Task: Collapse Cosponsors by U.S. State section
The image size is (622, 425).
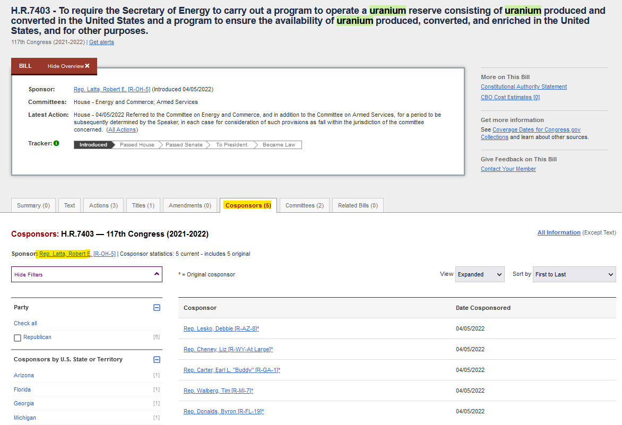Action: (157, 360)
